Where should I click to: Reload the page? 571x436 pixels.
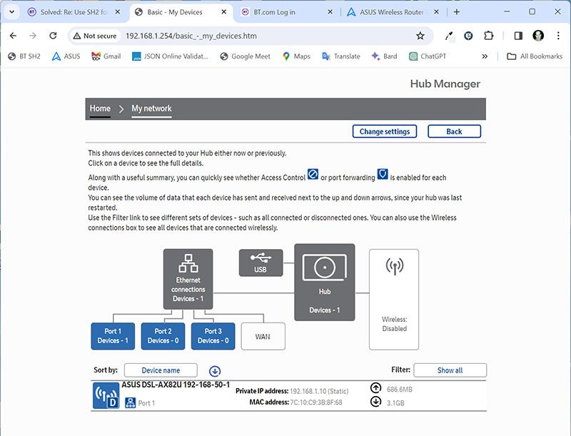point(53,36)
